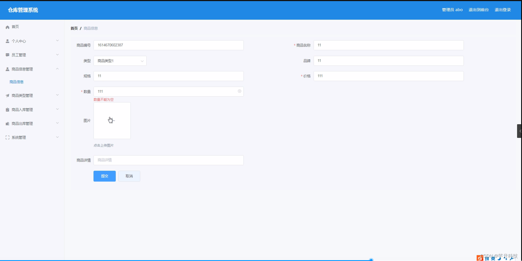522x261 pixels.
Task: Click the 点击上传图片 upload area
Action: coord(112,120)
